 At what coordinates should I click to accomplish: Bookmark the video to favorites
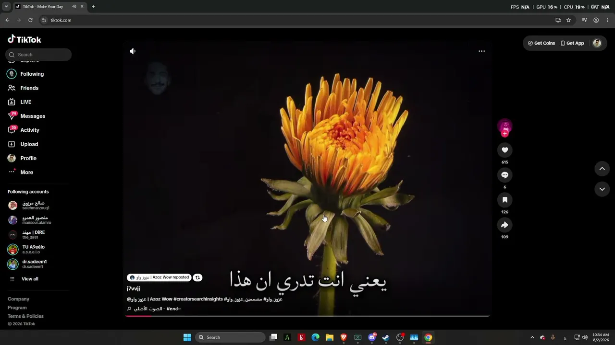(x=504, y=200)
